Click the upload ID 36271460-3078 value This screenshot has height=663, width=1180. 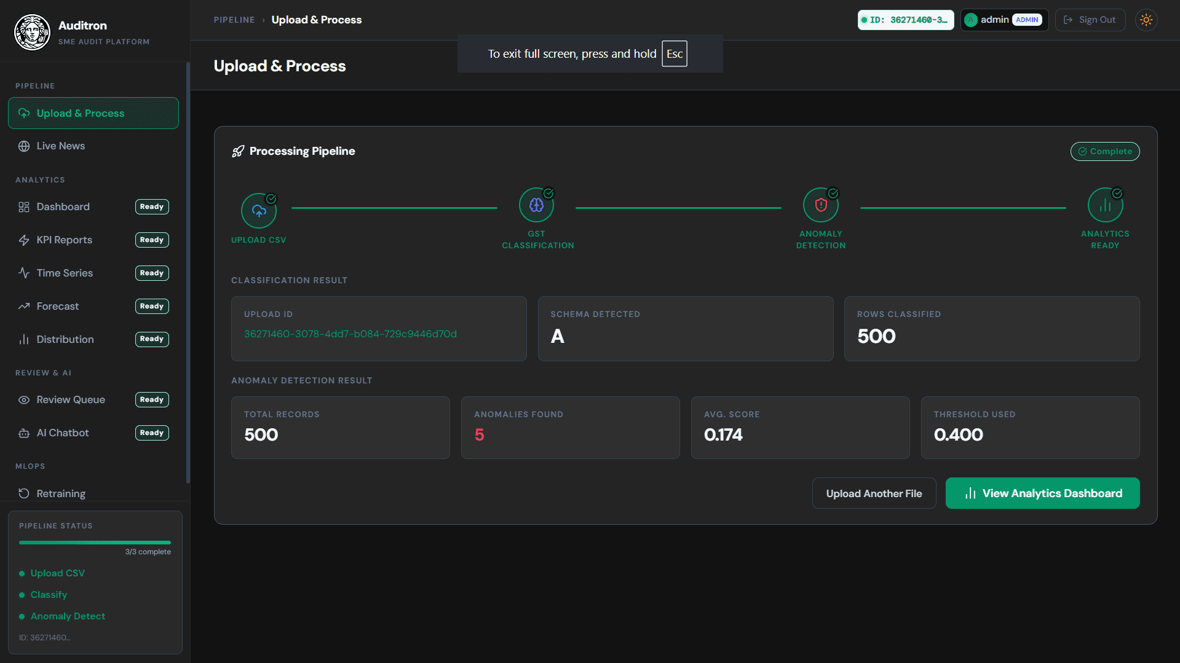coord(350,334)
